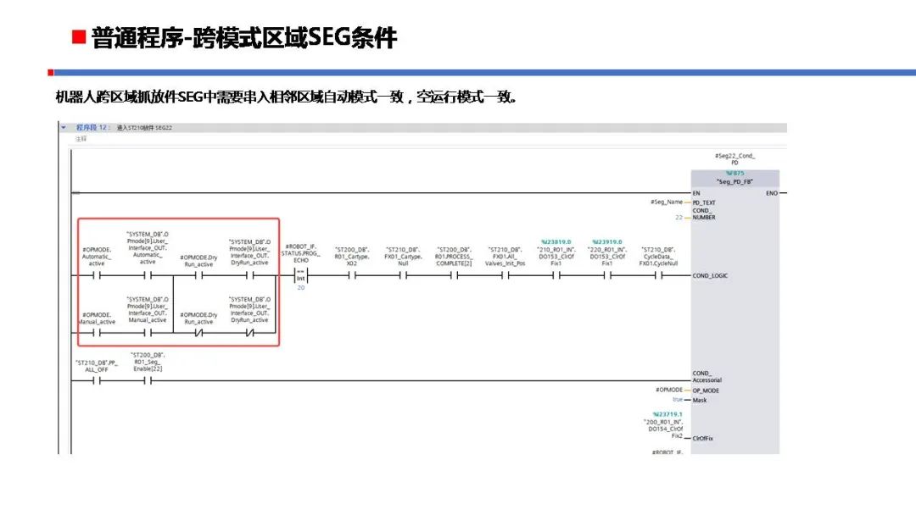Edit the COND_NUMBER constant value 22
Image resolution: width=916 pixels, height=515 pixels.
pyautogui.click(x=678, y=218)
